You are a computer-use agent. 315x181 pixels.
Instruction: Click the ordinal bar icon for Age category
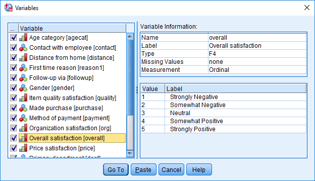(x=23, y=38)
